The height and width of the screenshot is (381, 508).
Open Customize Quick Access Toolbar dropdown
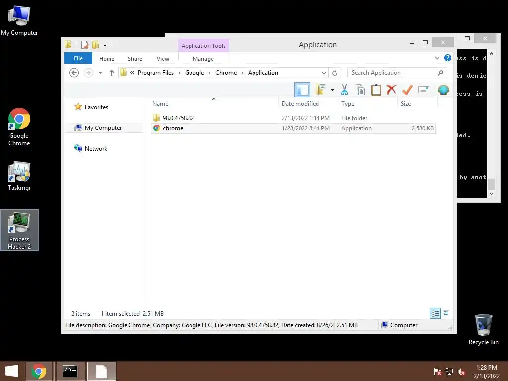pos(105,45)
